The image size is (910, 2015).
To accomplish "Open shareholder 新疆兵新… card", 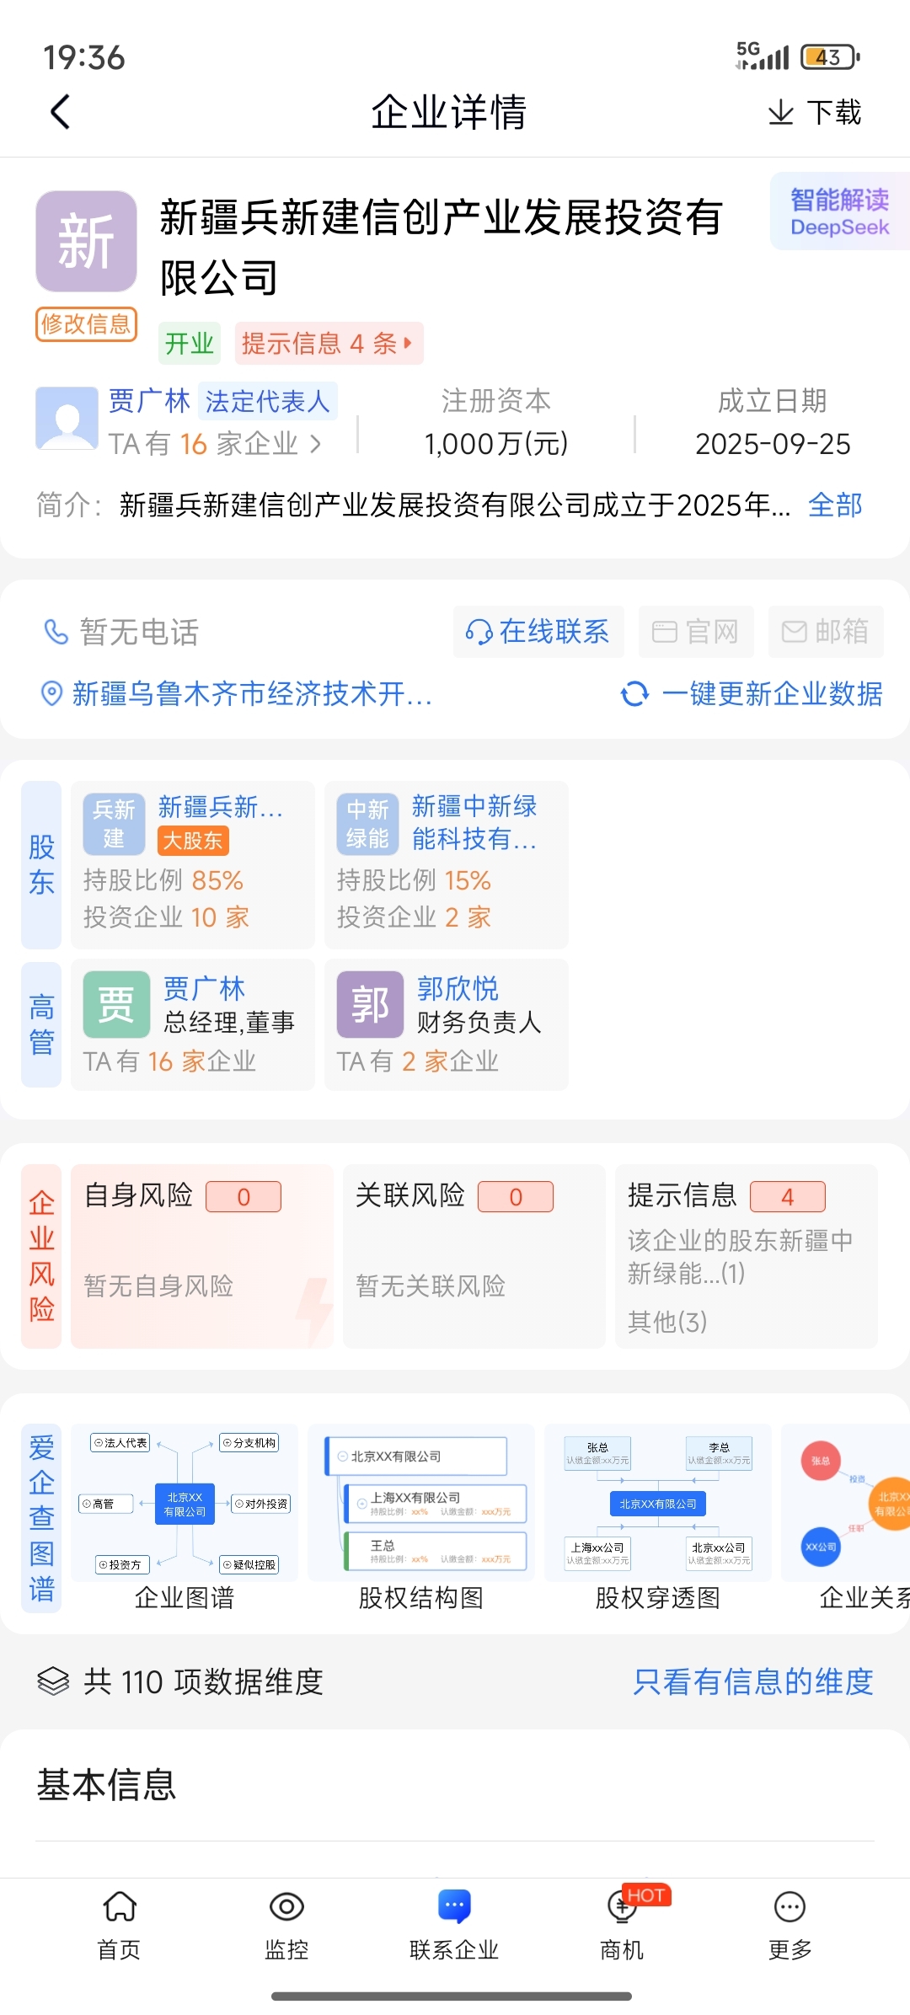I will pyautogui.click(x=193, y=865).
